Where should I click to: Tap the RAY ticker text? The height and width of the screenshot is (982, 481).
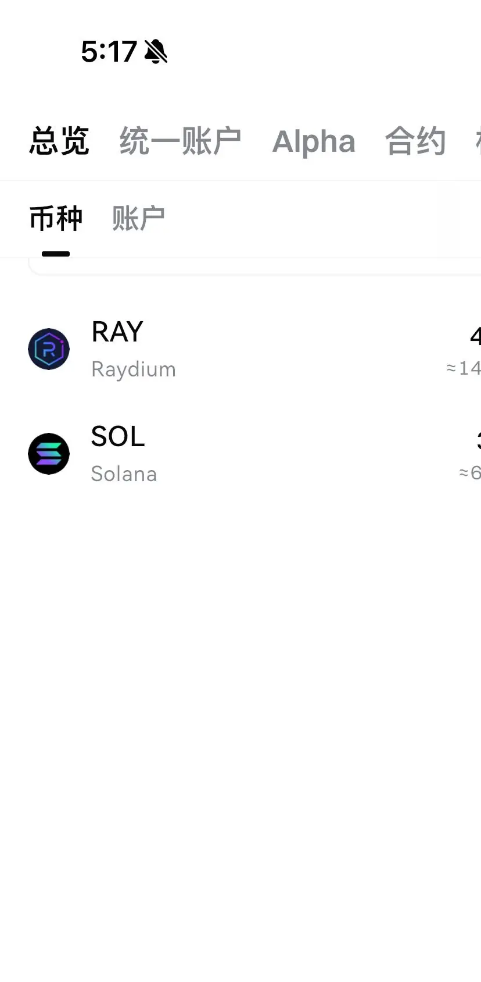117,332
